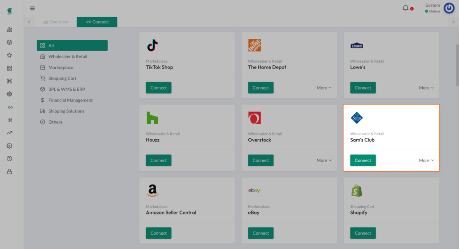
Task: Connect Amazon Seller Central
Action: click(x=159, y=233)
